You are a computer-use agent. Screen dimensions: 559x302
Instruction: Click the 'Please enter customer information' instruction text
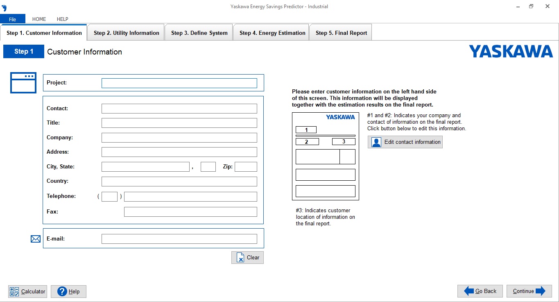click(364, 98)
